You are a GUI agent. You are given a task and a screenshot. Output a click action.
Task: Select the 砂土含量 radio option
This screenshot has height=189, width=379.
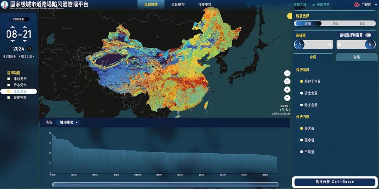(x=301, y=93)
